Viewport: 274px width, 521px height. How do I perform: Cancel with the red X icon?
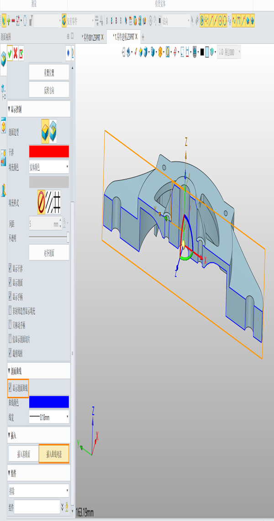15,53
